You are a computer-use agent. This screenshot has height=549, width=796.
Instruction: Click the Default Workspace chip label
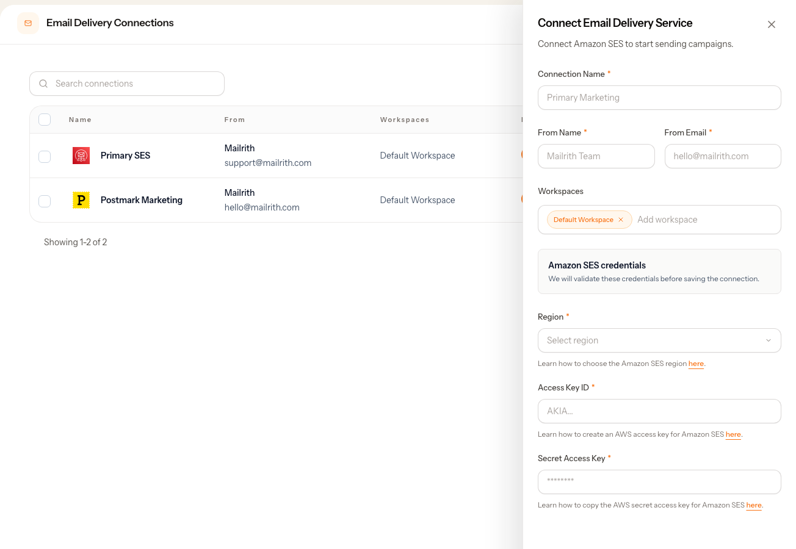pos(584,220)
